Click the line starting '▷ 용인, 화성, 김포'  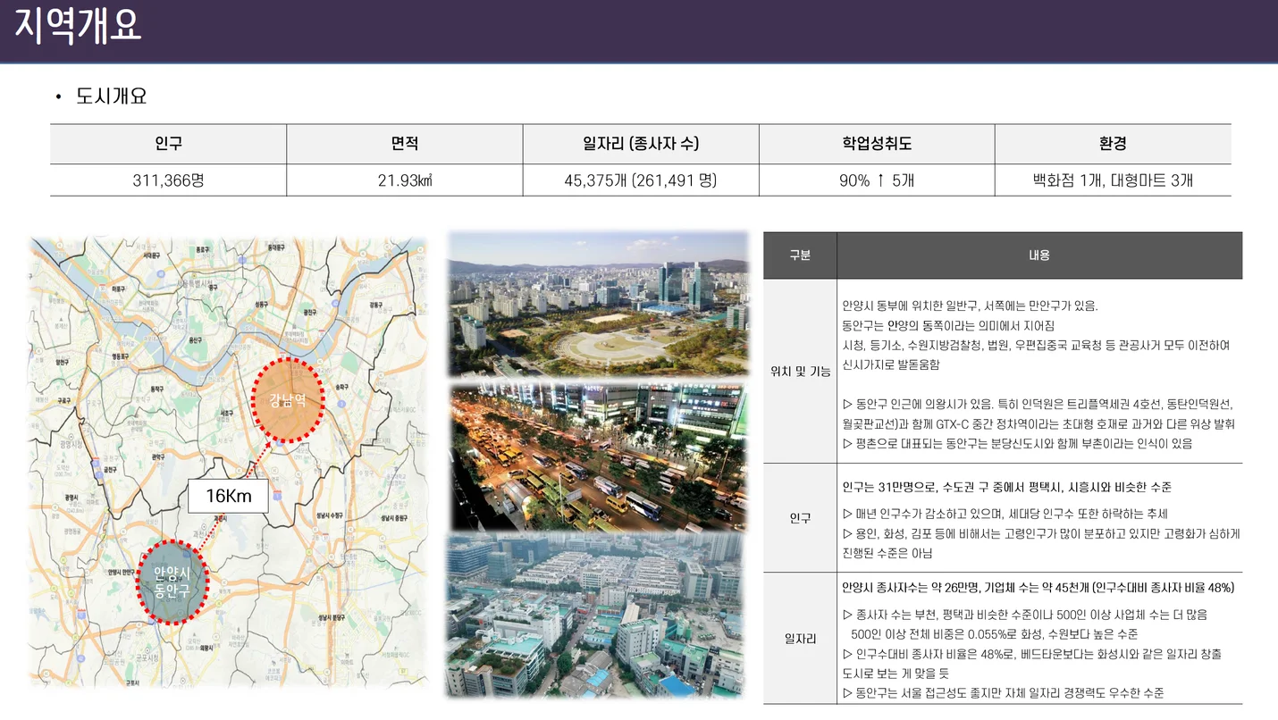coord(1041,533)
